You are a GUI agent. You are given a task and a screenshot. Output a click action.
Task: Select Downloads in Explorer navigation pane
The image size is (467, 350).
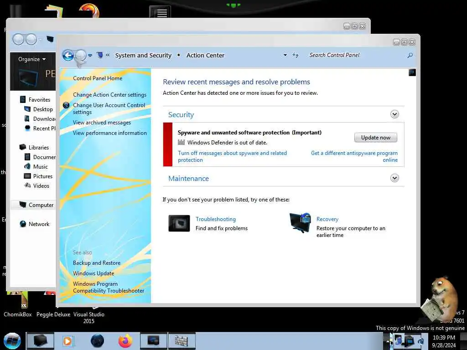point(40,119)
